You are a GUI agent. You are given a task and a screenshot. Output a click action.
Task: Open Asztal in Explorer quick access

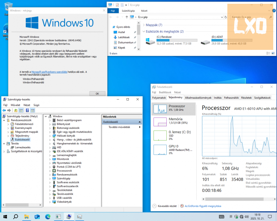click(121, 32)
